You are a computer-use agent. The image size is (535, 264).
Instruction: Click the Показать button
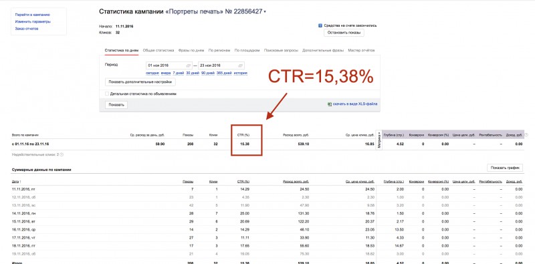[116, 105]
